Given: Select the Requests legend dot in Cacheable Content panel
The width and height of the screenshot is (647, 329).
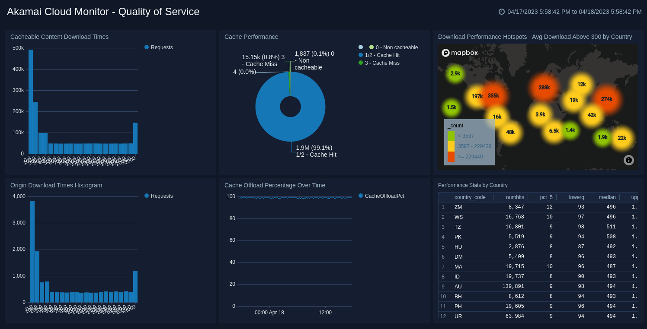Looking at the screenshot, I should (x=147, y=47).
